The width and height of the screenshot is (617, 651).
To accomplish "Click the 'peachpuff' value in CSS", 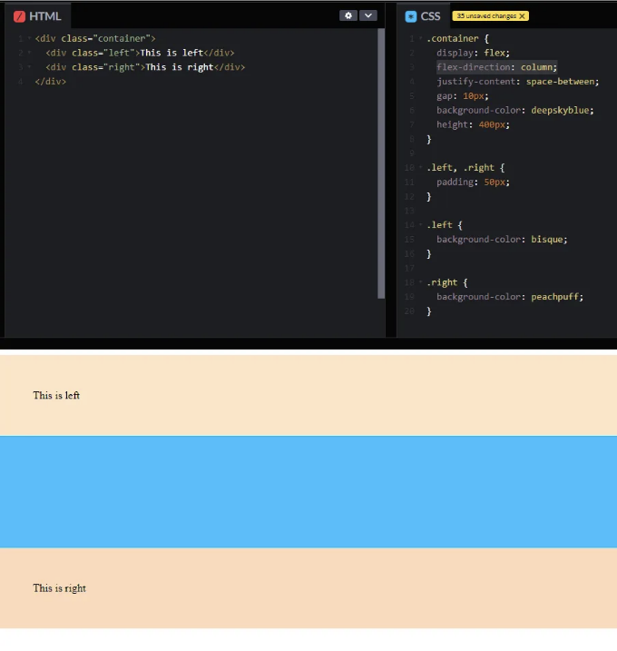I will click(556, 297).
